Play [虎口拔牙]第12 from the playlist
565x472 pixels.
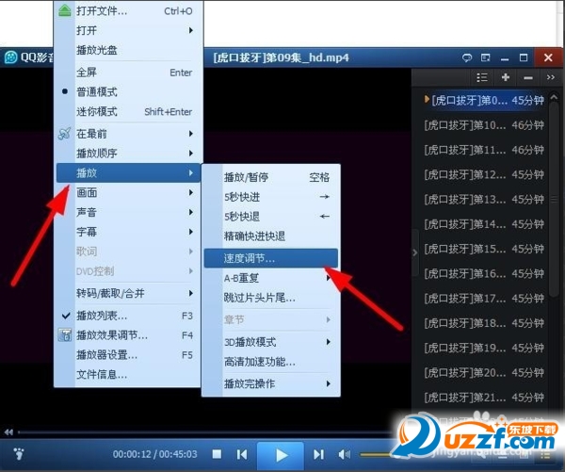coord(484,174)
